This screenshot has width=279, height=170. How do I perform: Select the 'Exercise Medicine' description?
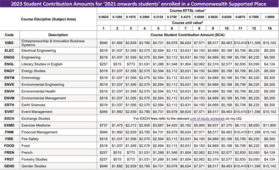point(36,125)
